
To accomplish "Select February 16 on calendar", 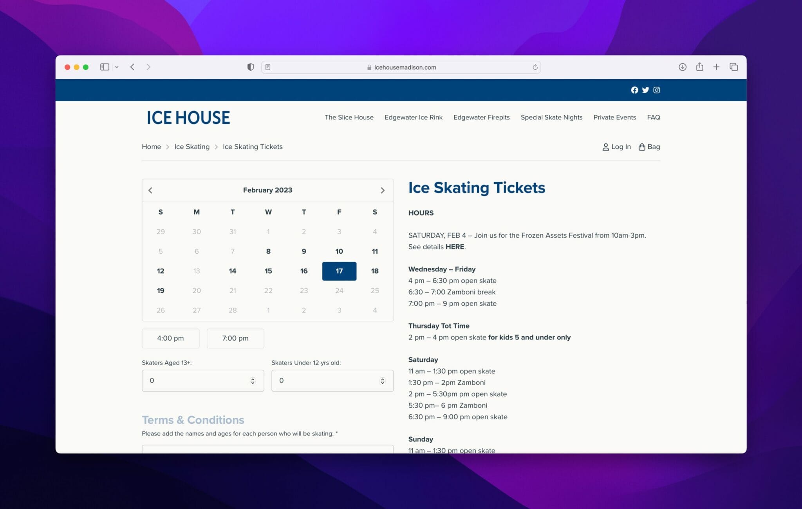I will [x=304, y=271].
